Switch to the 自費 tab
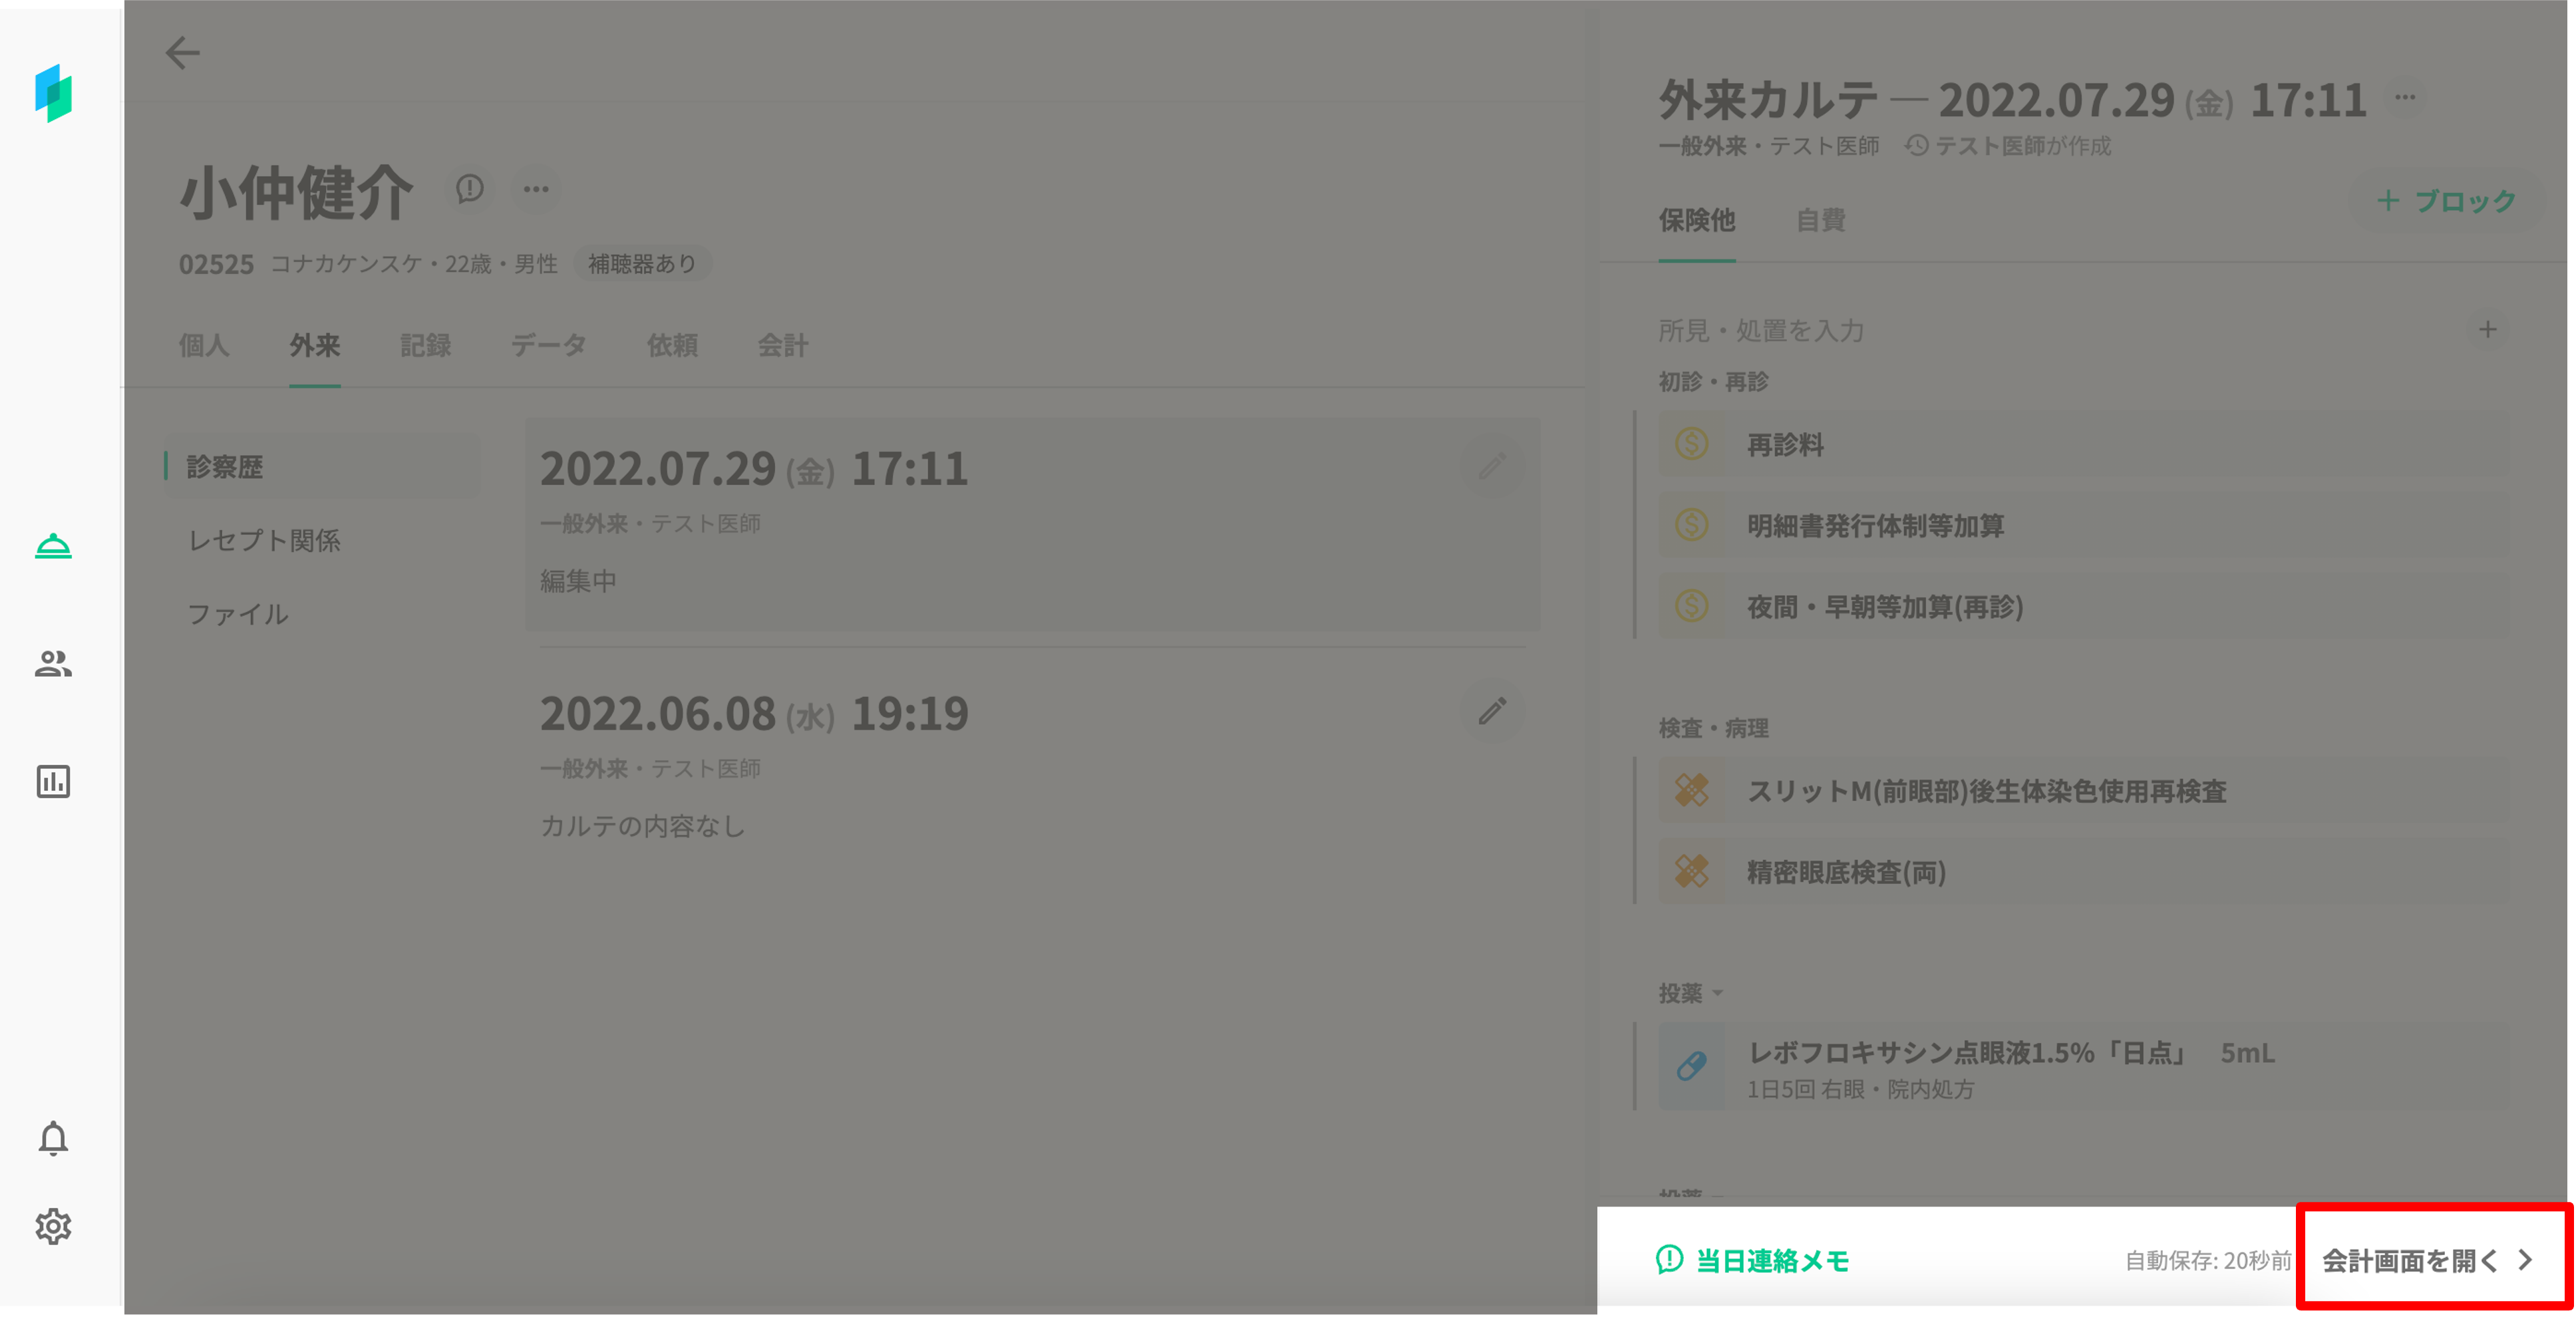The width and height of the screenshot is (2576, 1317). (1820, 220)
